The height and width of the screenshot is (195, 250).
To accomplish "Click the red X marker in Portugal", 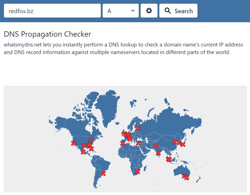I will pos(123,143).
